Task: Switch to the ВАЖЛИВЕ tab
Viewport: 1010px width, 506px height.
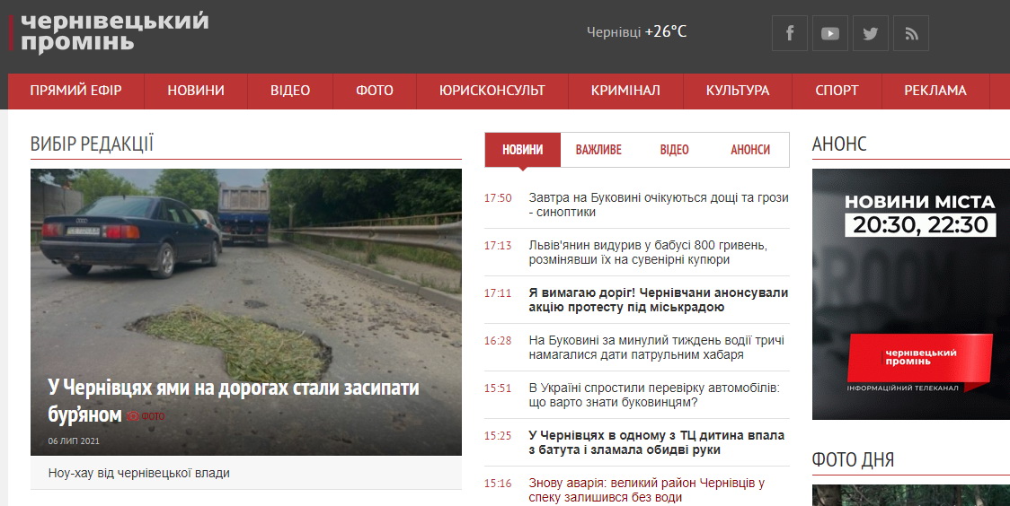Action: (598, 150)
